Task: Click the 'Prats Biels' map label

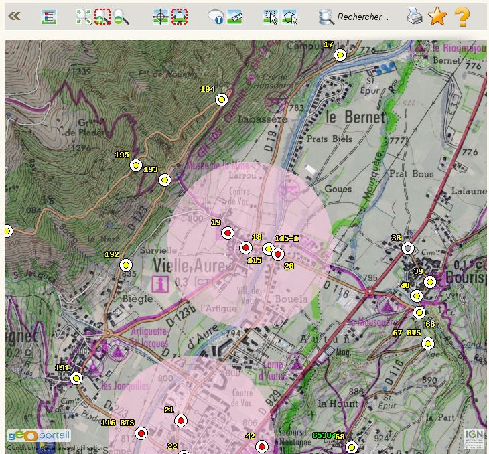Action: (x=330, y=139)
